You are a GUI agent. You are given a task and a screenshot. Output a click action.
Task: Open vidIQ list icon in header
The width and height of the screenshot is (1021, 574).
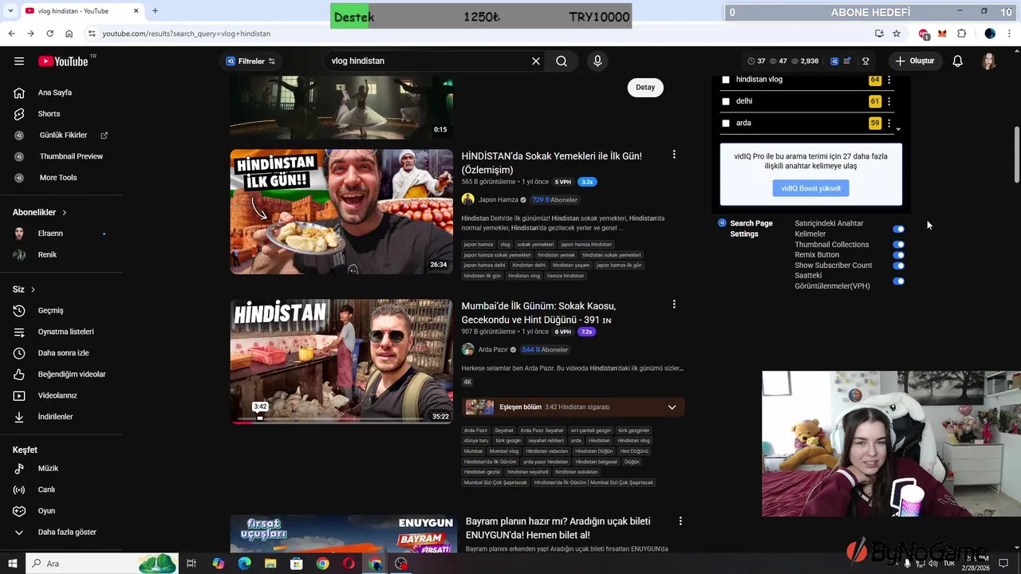847,61
